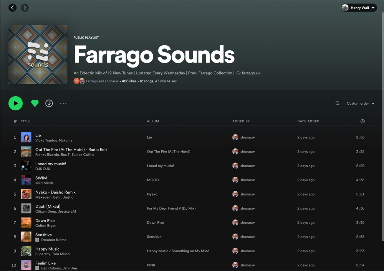The height and width of the screenshot is (271, 384).
Task: Select the Album column header
Action: pyautogui.click(x=153, y=121)
